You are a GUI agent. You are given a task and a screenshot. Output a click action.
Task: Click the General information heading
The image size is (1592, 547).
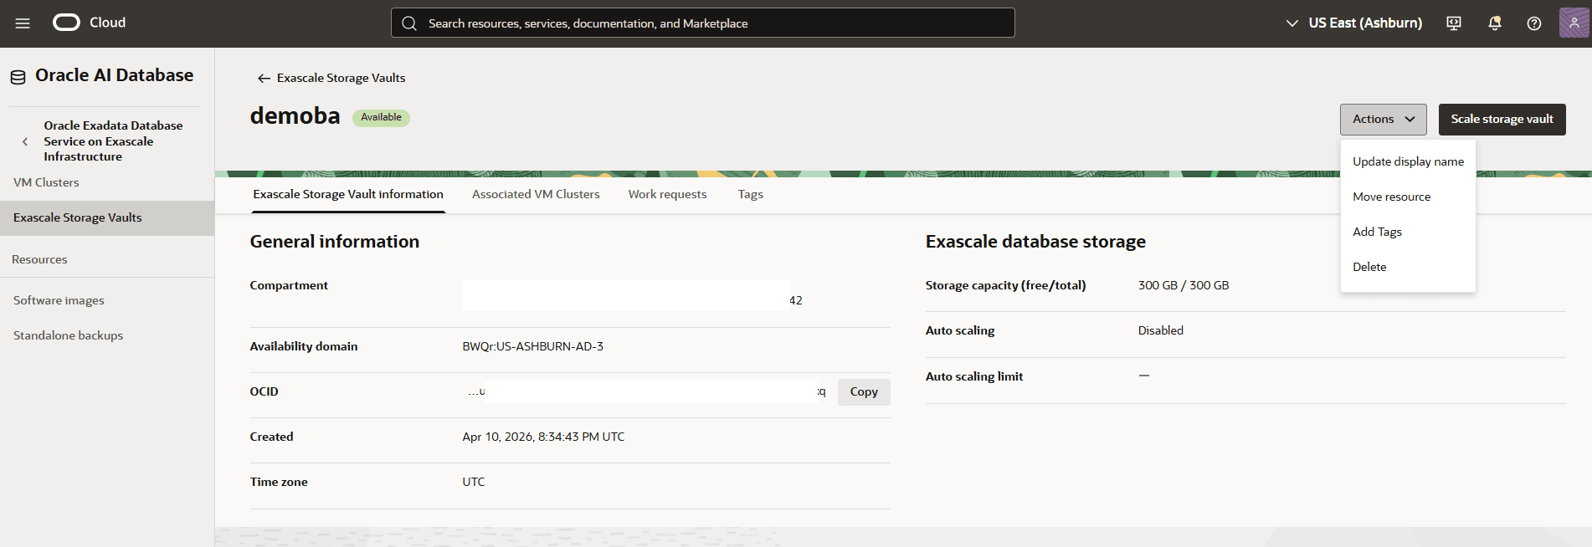(335, 242)
